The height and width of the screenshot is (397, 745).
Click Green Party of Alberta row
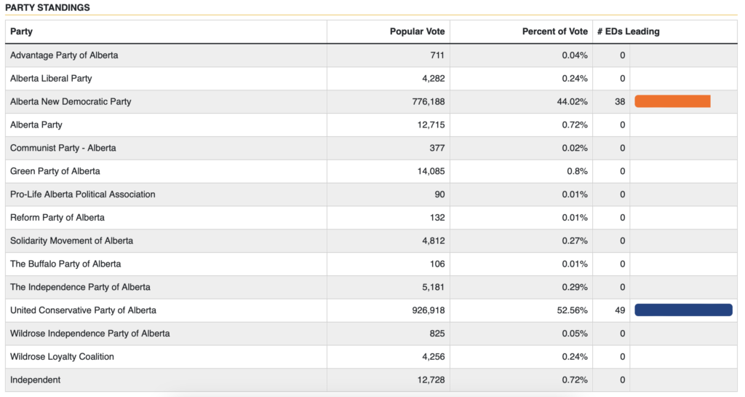[371, 171]
